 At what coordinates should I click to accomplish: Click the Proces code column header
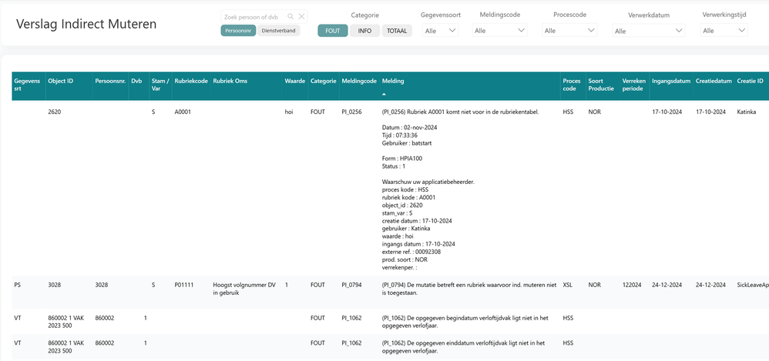click(572, 85)
